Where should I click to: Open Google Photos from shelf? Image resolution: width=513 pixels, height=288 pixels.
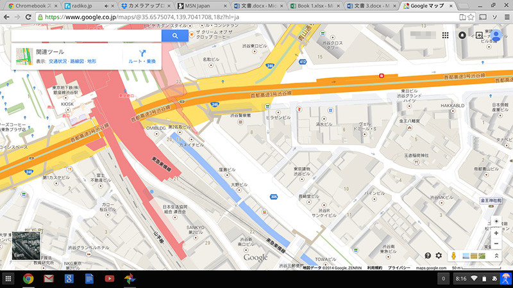130,278
